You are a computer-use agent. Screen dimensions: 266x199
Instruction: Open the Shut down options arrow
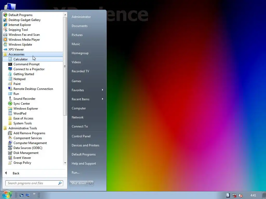coord(91,183)
